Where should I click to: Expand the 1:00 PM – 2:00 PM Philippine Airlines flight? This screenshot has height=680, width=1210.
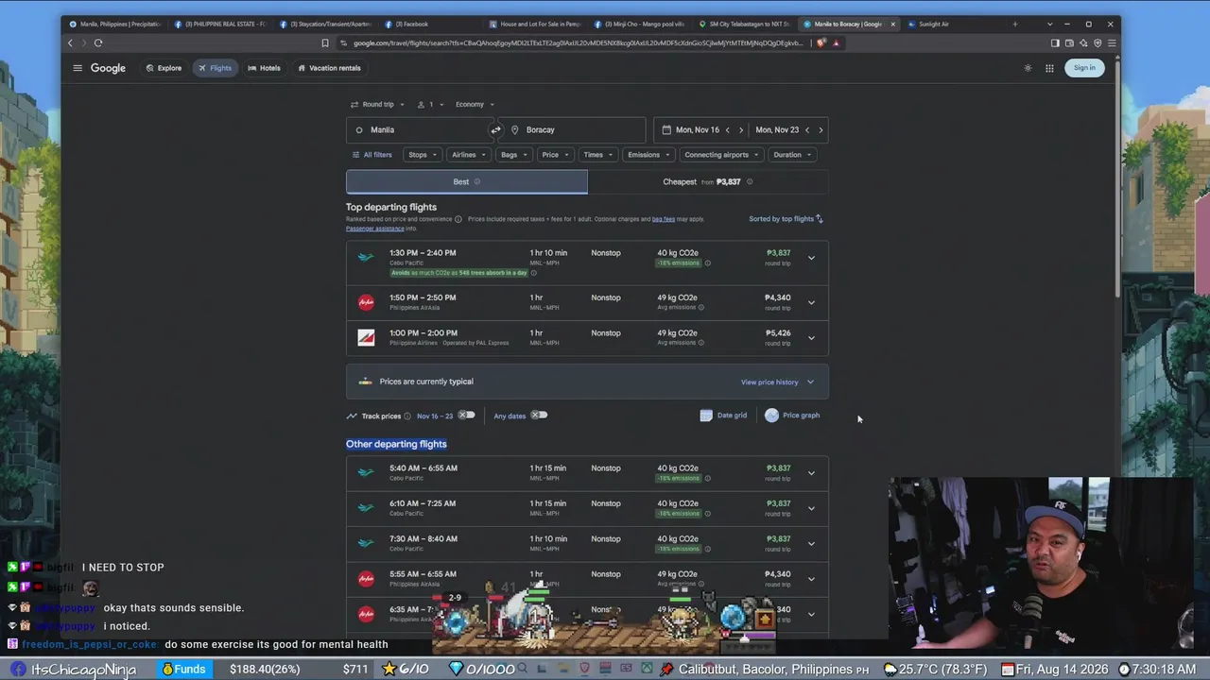tap(811, 338)
